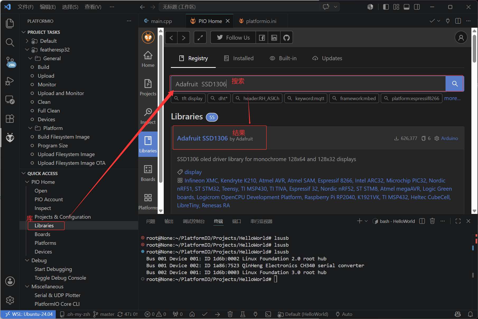Open Boards in PIO Home sidebar

click(x=148, y=173)
